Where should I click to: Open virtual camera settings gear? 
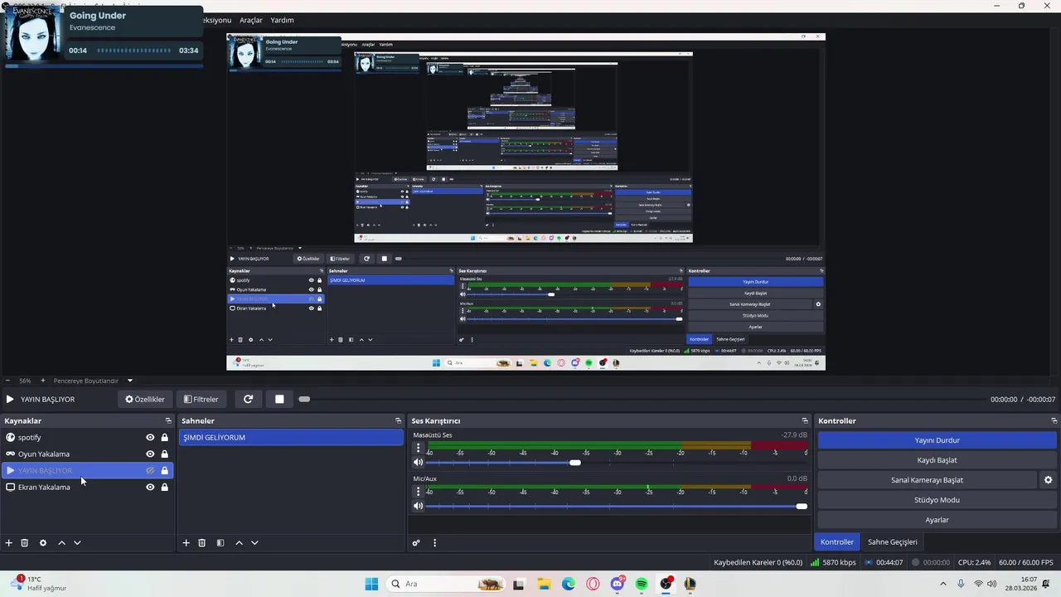click(1048, 480)
